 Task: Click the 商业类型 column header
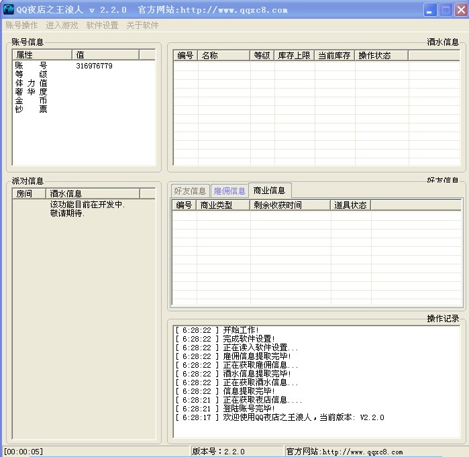pyautogui.click(x=223, y=205)
